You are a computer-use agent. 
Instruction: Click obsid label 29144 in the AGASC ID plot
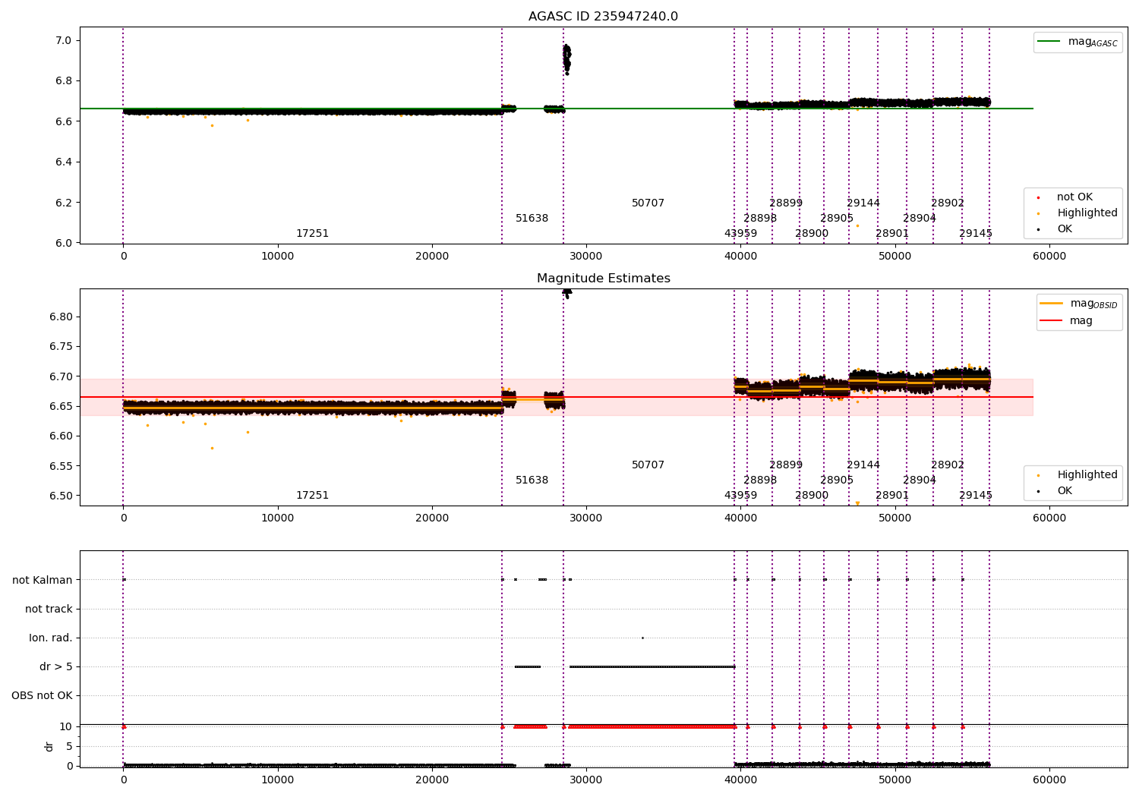click(863, 203)
